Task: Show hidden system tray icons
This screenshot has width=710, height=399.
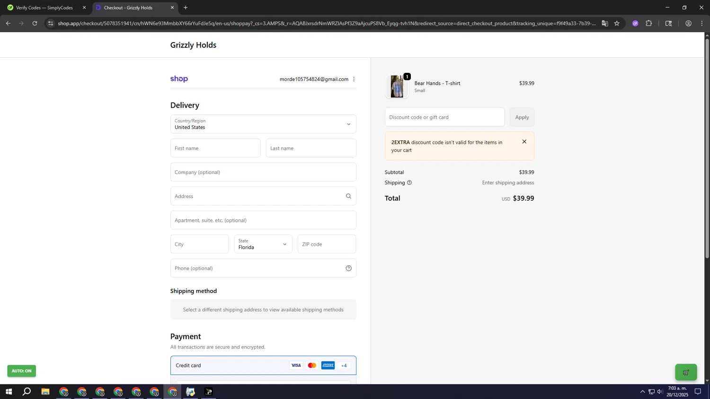Action: (x=642, y=391)
